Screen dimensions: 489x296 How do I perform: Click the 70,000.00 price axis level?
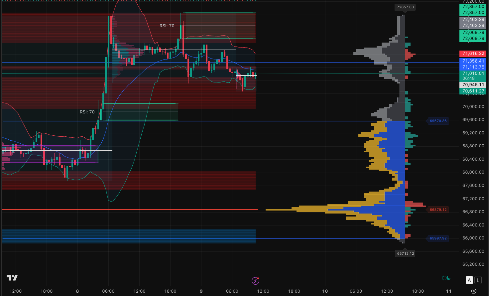click(473, 106)
